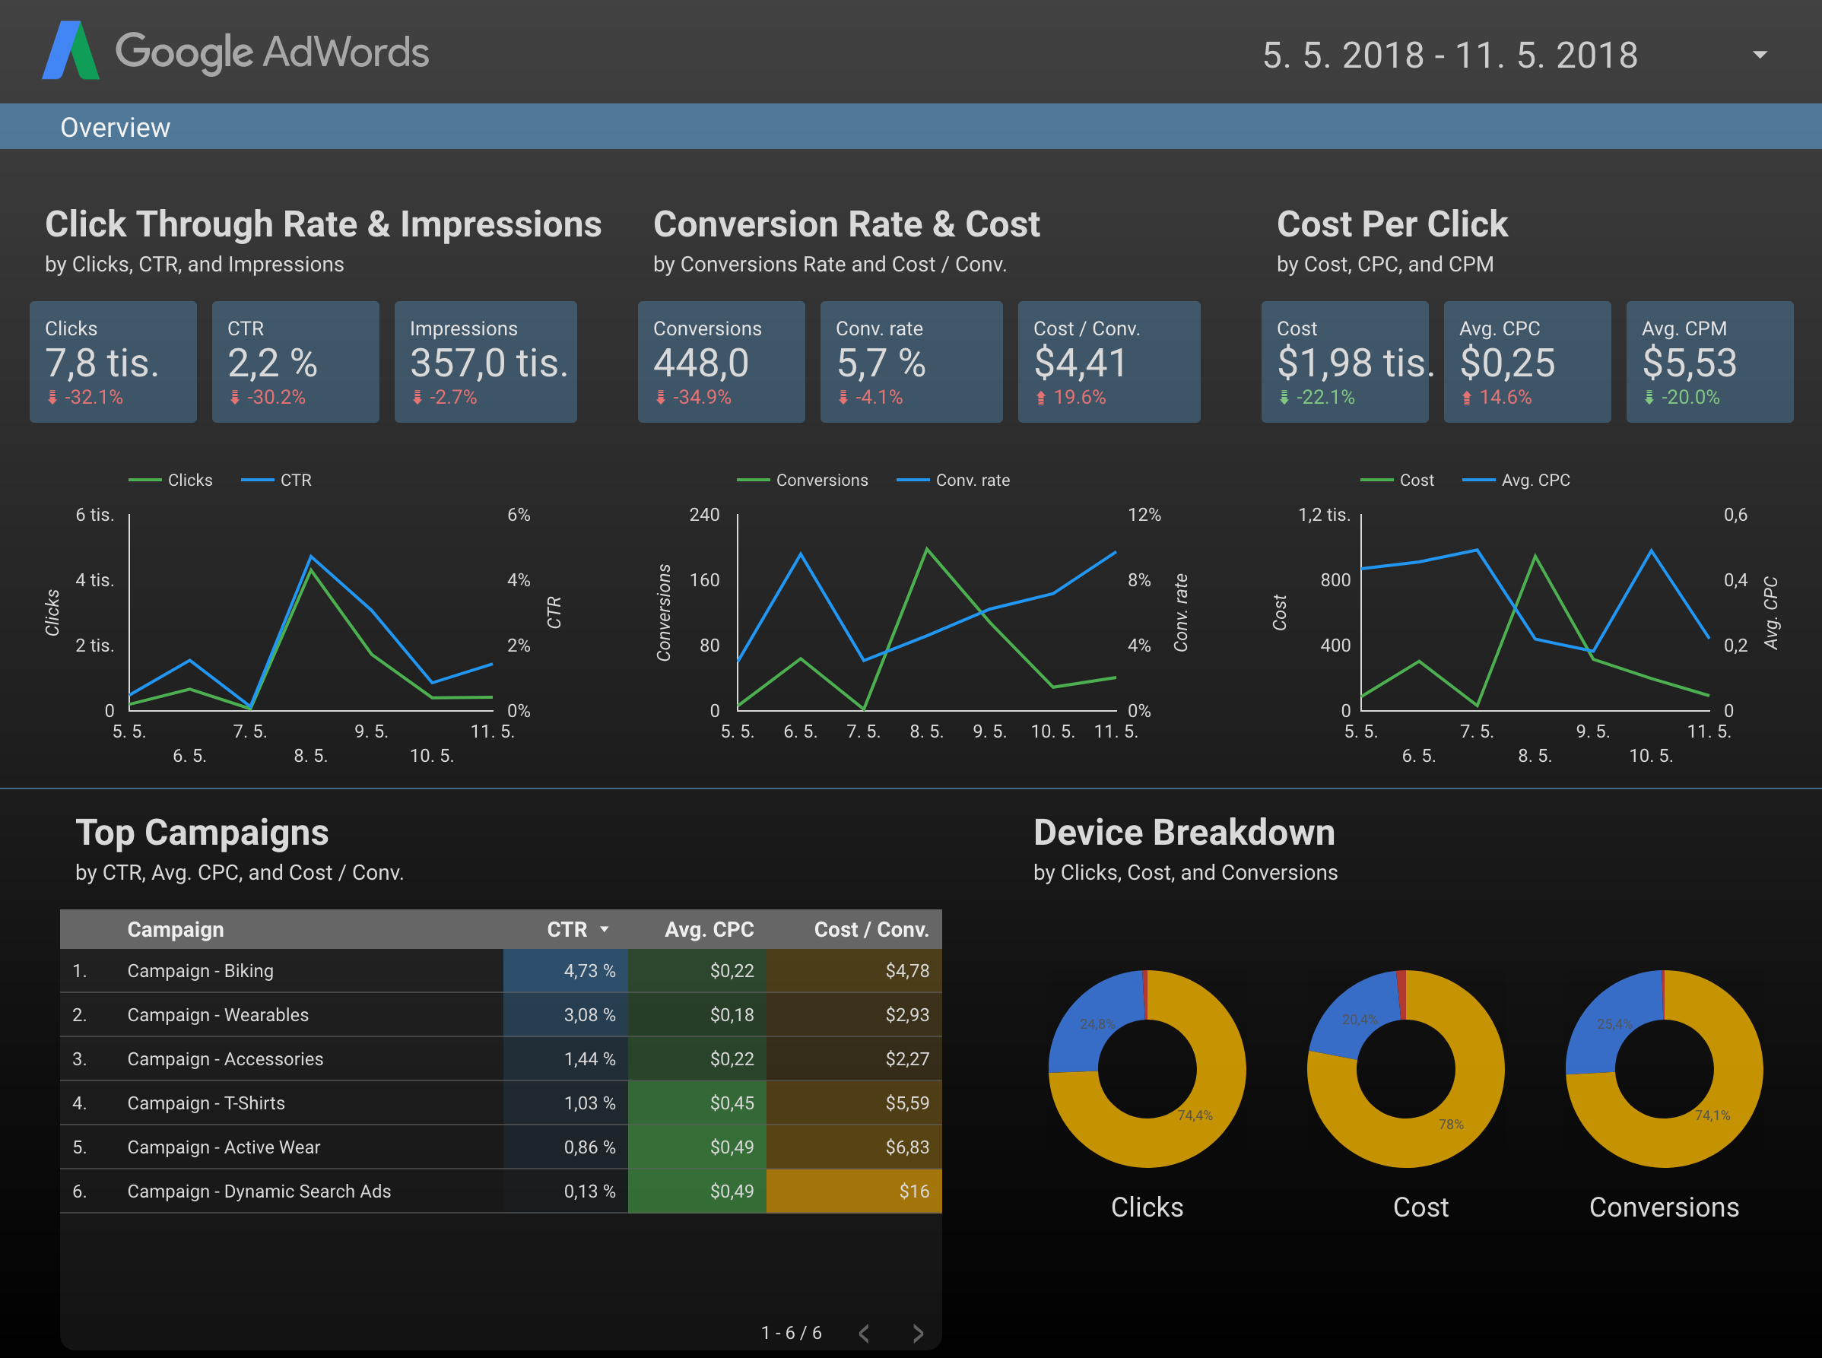Click the orange $16 cost cell

point(853,1190)
